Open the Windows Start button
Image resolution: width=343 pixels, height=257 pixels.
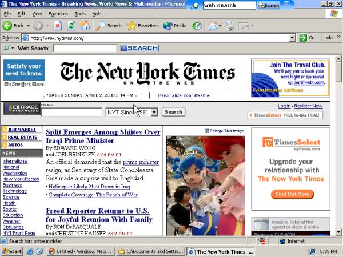(x=12, y=251)
